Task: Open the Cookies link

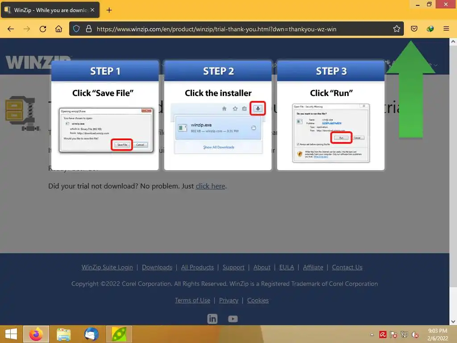Action: point(258,300)
